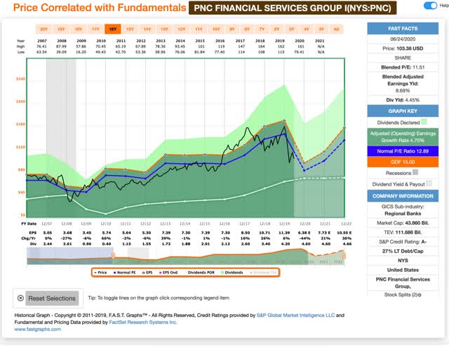Screen dimensions: 449x350
Task: Toggle the EPS legend item
Action: [x=147, y=272]
